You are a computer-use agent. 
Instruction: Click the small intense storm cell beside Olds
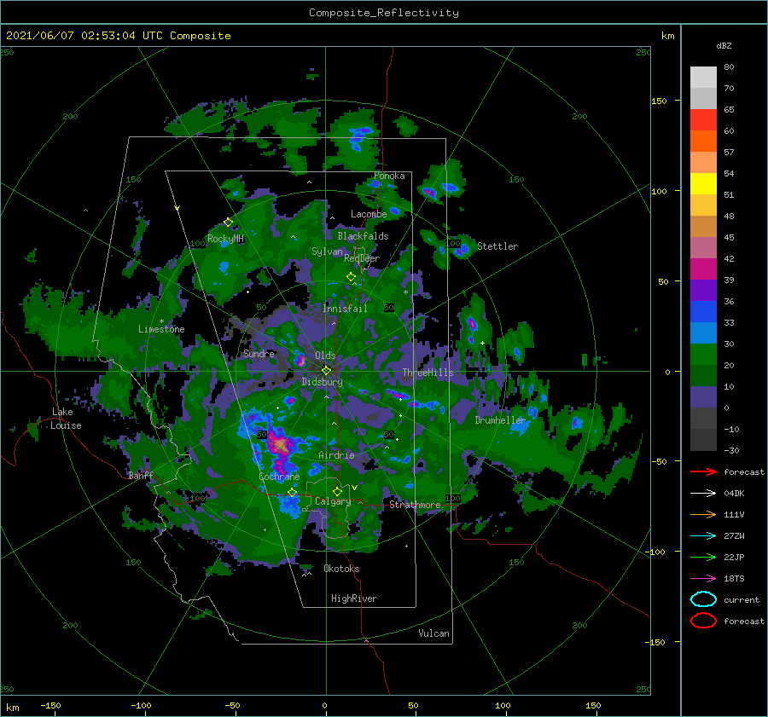300,361
